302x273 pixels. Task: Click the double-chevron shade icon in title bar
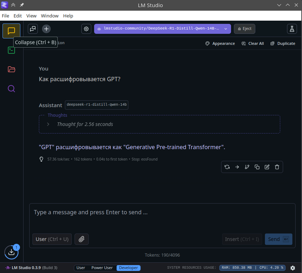pos(13,5)
